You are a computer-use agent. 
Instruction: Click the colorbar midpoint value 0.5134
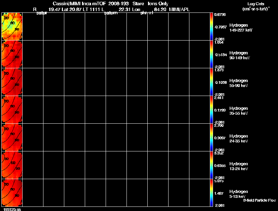221,55
